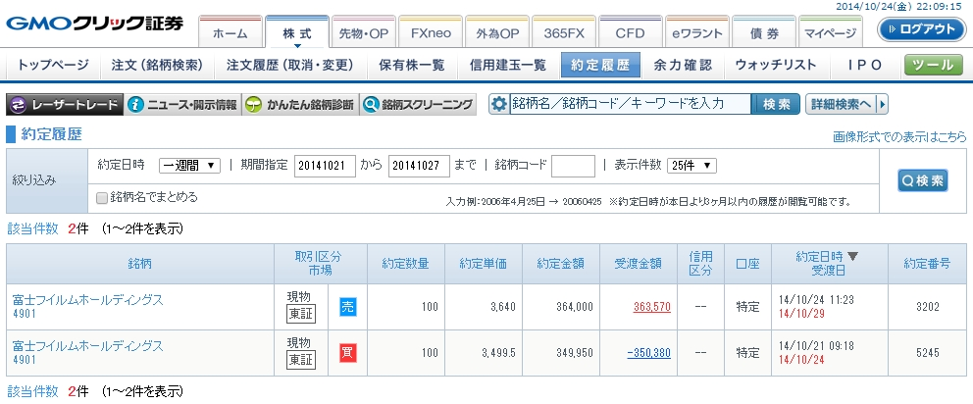Click the 銘柄コード input field
Image resolution: width=973 pixels, height=404 pixels.
[573, 166]
